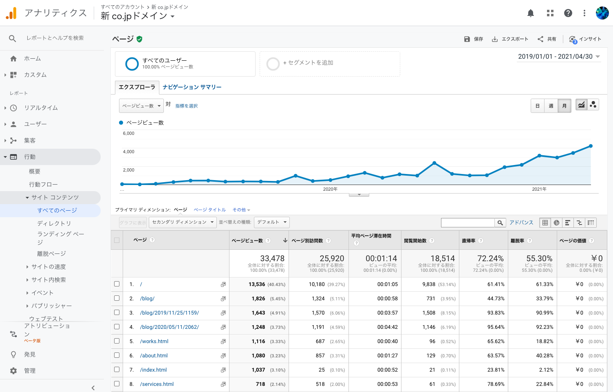Open the その他 dimension dropdown
This screenshot has height=392, width=613.
tap(241, 210)
